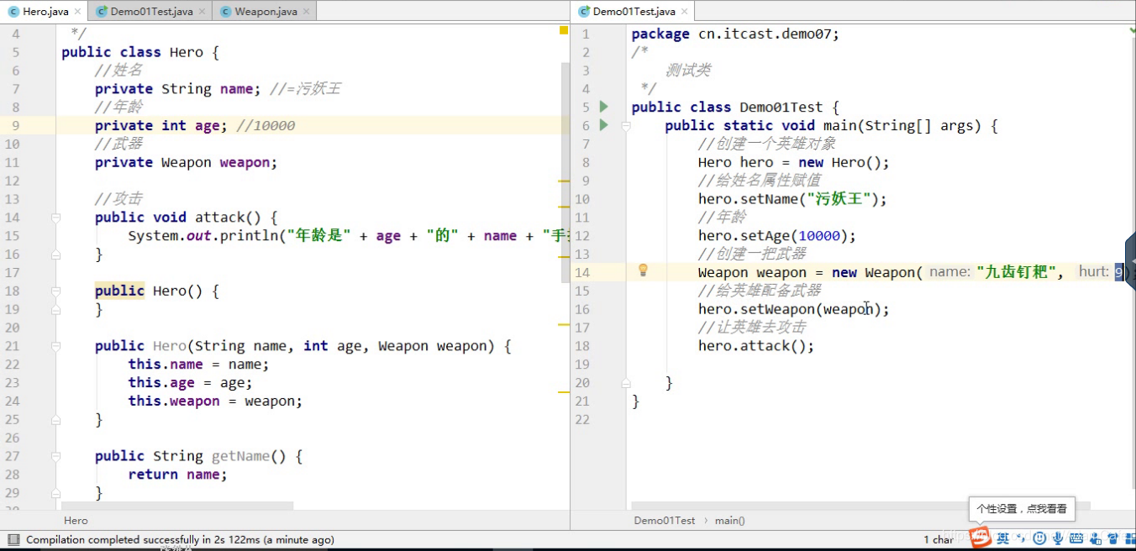Close the Hero.java tab
This screenshot has width=1136, height=551.
[77, 12]
